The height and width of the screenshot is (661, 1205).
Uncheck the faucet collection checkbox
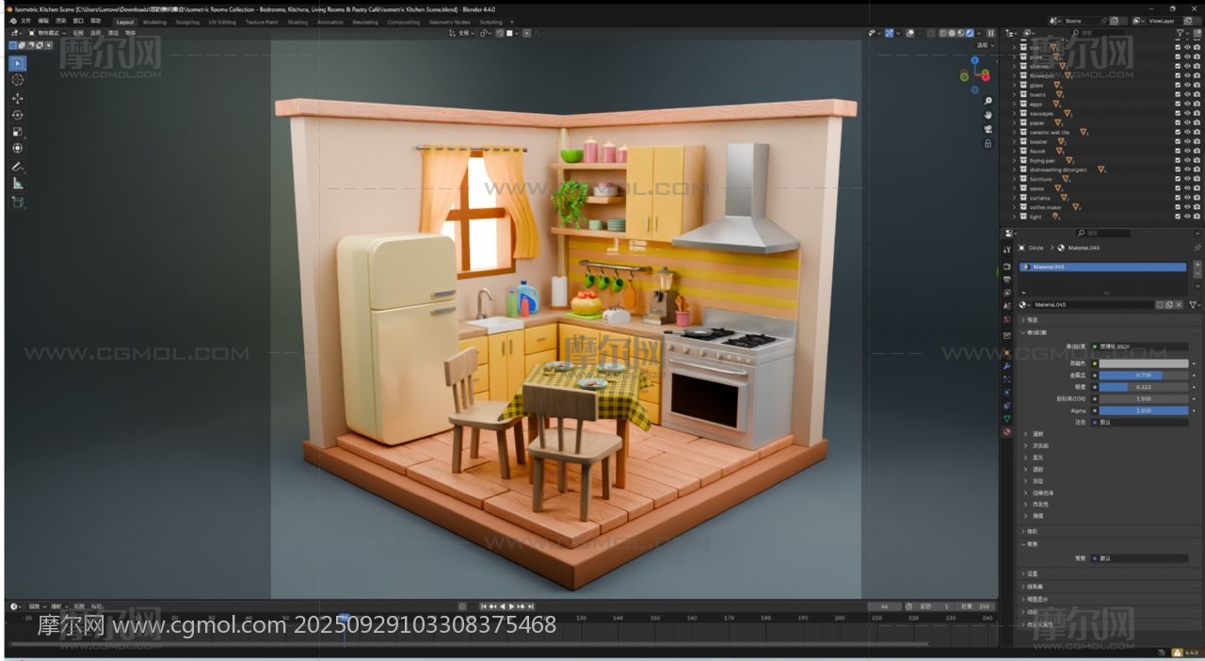pyautogui.click(x=1177, y=151)
